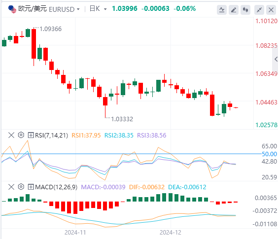This screenshot has width=278, height=239.
Task: Click the DEA:-0.00612 value
Action: pyautogui.click(x=187, y=187)
